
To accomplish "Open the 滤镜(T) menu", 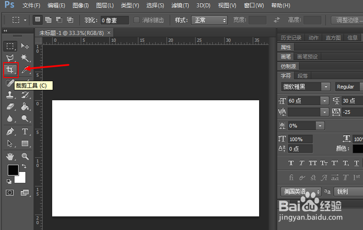I will pyautogui.click(x=180, y=5).
